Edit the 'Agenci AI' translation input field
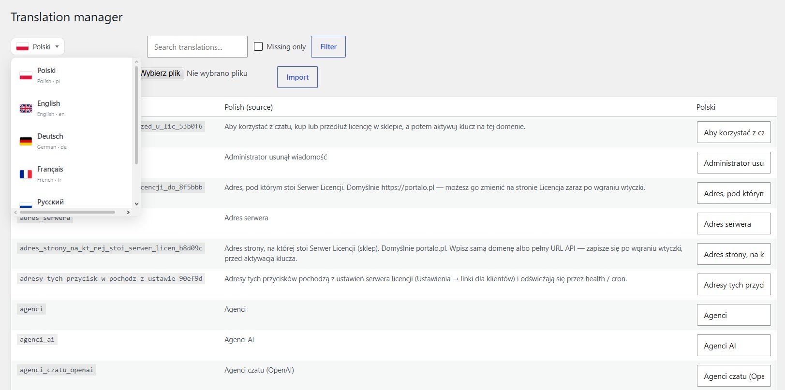 coord(734,346)
